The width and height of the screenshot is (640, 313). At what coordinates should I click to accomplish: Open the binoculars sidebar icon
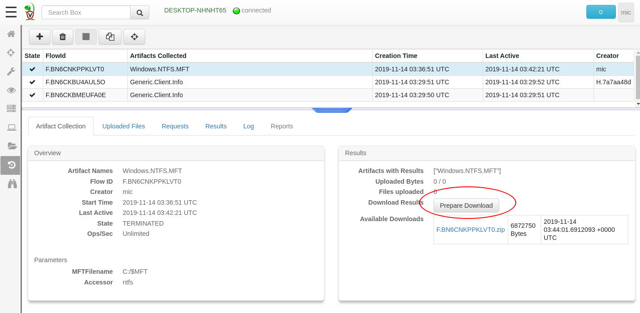pyautogui.click(x=12, y=184)
